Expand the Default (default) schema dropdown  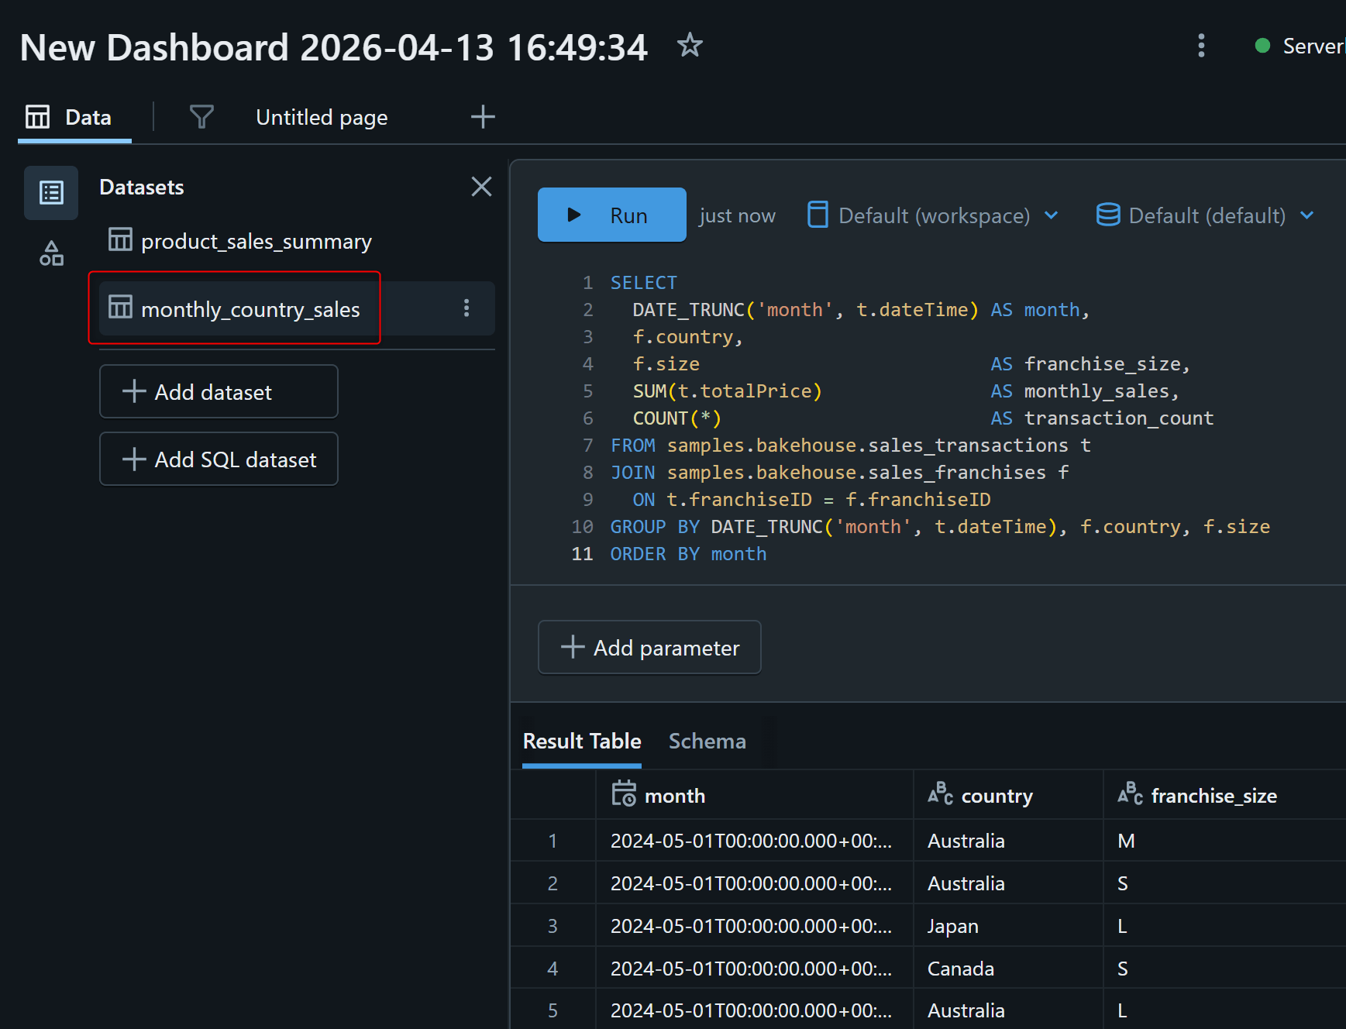1205,215
